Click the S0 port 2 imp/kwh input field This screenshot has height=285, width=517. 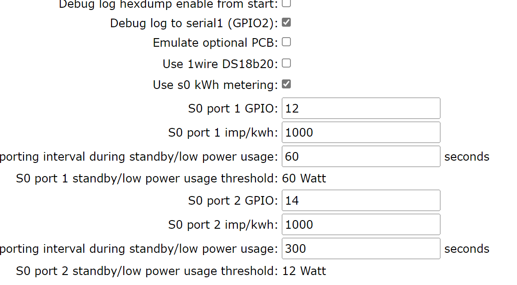coord(361,225)
